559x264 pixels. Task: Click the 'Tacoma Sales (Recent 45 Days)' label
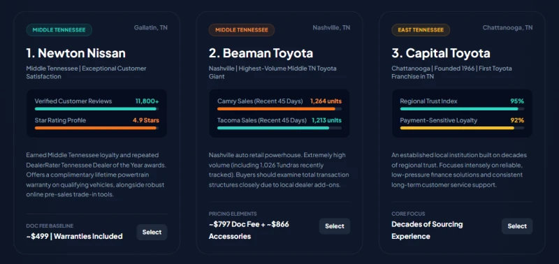(x=261, y=120)
